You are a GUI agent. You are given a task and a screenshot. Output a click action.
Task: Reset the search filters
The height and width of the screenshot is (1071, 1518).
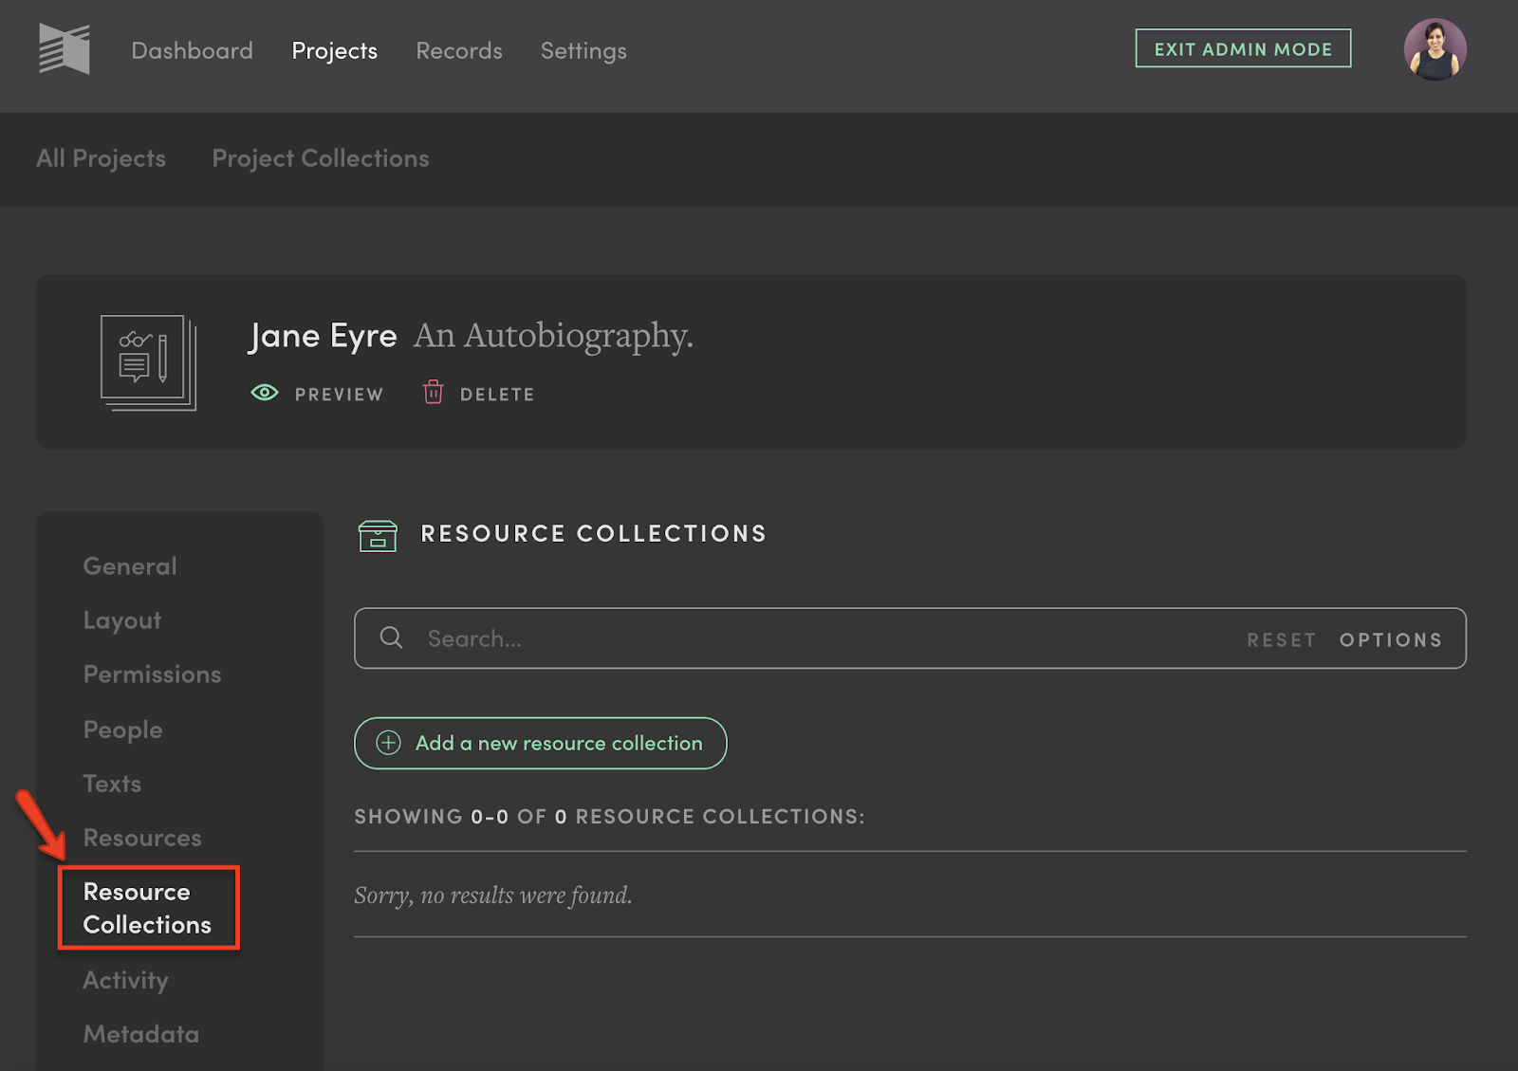(x=1281, y=639)
